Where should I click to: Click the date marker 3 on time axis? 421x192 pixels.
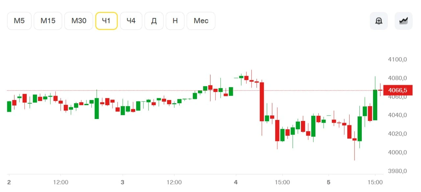point(122,182)
